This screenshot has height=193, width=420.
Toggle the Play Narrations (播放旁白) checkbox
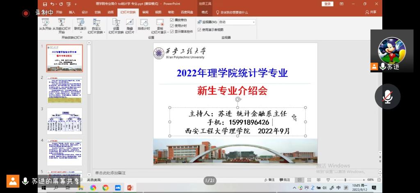pyautogui.click(x=172, y=20)
